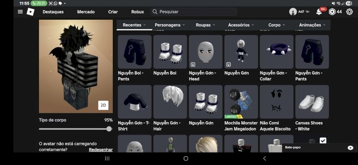Open the Destaques menu
The width and height of the screenshot is (358, 165).
pyautogui.click(x=53, y=12)
